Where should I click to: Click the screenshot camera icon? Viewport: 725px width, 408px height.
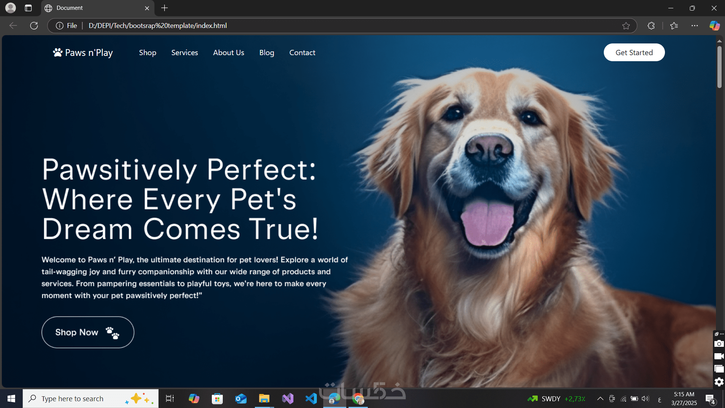719,344
